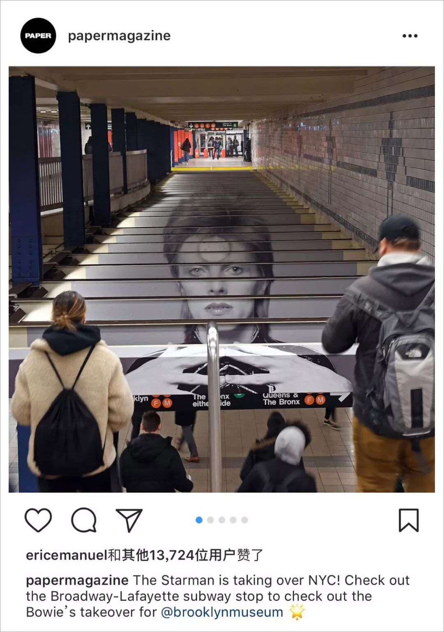Save the post with the bookmark icon

coord(409,520)
